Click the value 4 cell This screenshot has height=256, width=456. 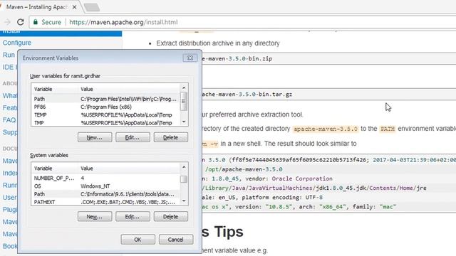[x=83, y=178]
